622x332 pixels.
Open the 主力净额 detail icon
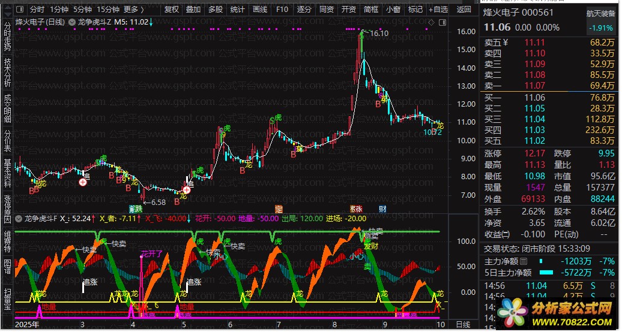pyautogui.click(x=524, y=261)
